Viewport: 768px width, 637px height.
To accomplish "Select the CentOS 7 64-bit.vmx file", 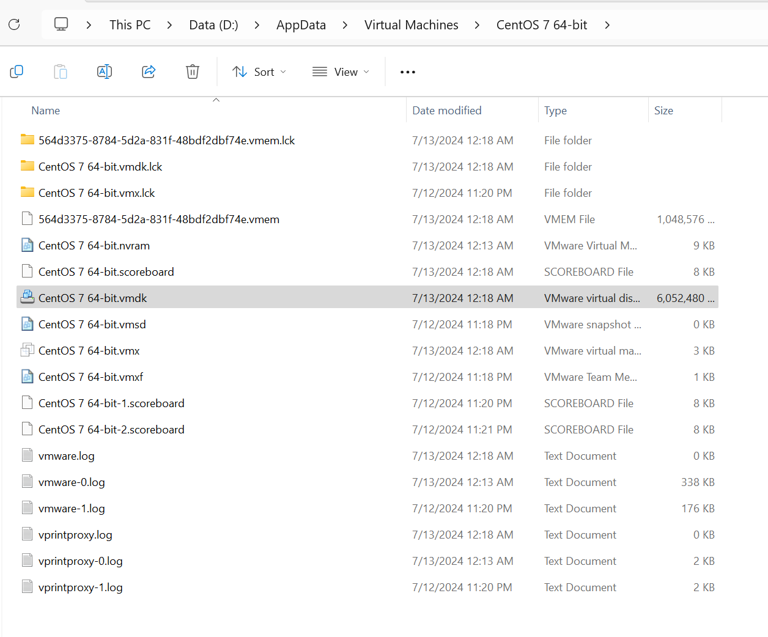I will click(89, 351).
